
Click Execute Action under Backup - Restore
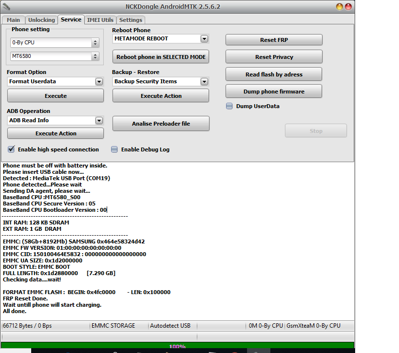(161, 96)
